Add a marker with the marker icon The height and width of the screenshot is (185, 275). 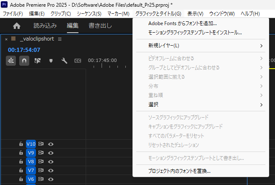pyautogui.click(x=51, y=61)
